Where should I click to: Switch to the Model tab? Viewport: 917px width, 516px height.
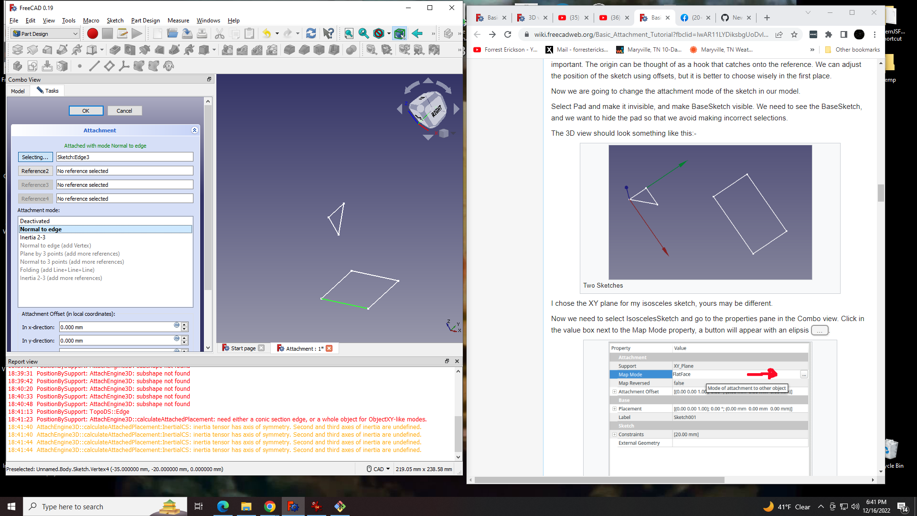pyautogui.click(x=18, y=91)
